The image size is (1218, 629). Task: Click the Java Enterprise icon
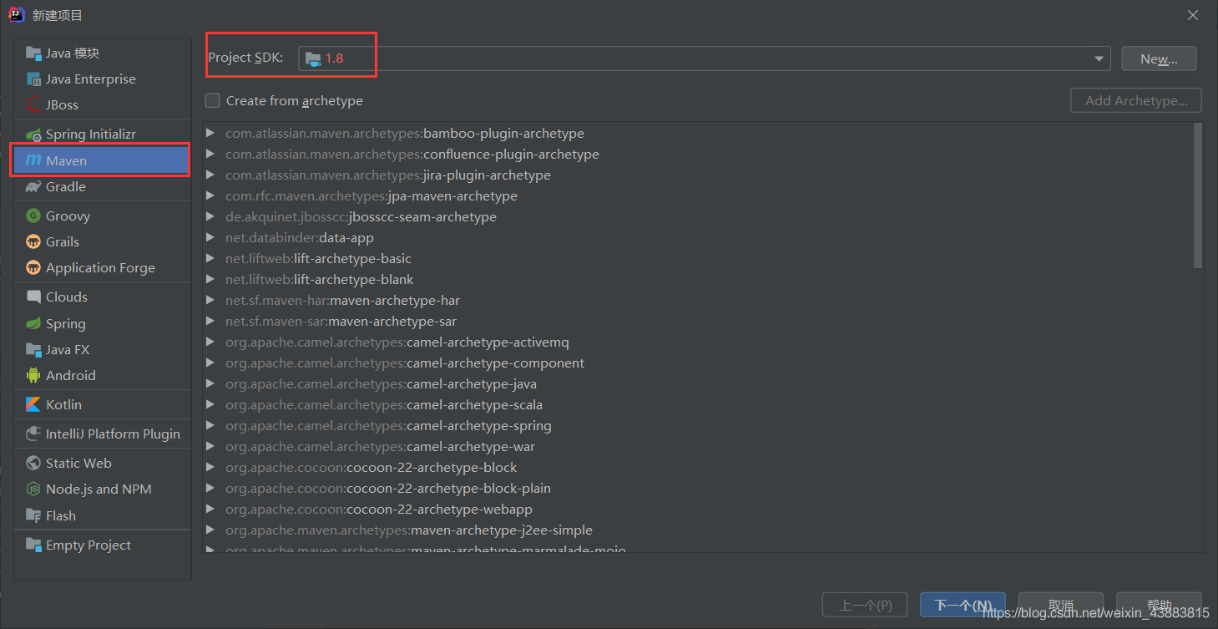pos(33,79)
